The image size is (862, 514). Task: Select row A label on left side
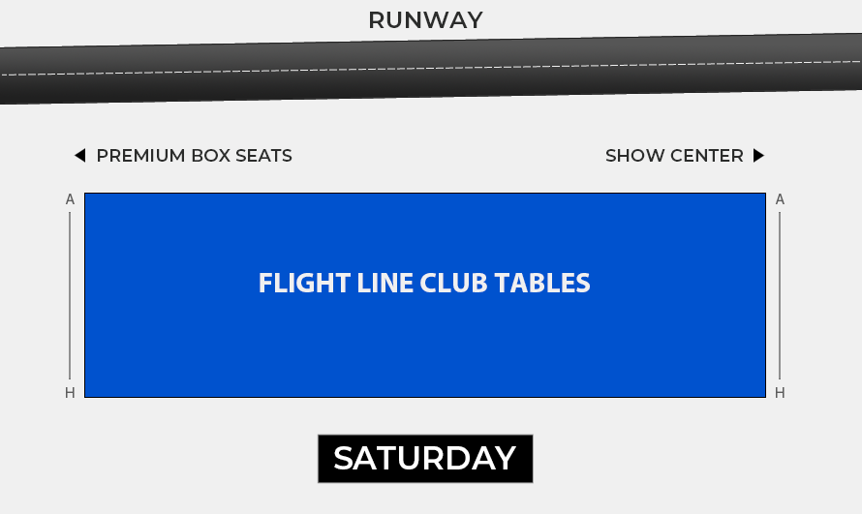click(70, 199)
